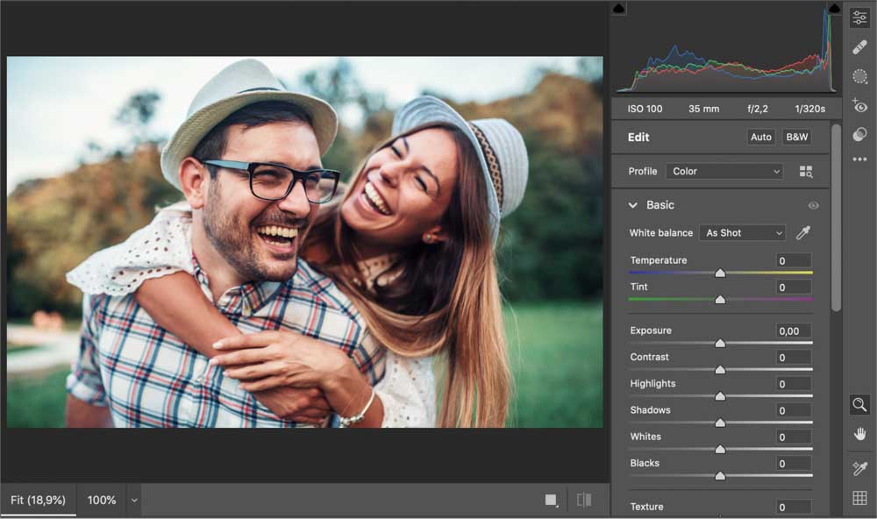877x519 pixels.
Task: Click the Auto adjustment button
Action: (x=760, y=138)
